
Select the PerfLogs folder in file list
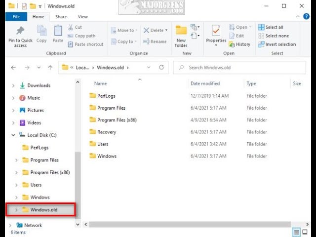[106, 96]
